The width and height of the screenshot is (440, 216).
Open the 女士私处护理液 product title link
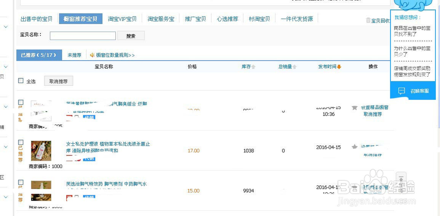coord(108,147)
